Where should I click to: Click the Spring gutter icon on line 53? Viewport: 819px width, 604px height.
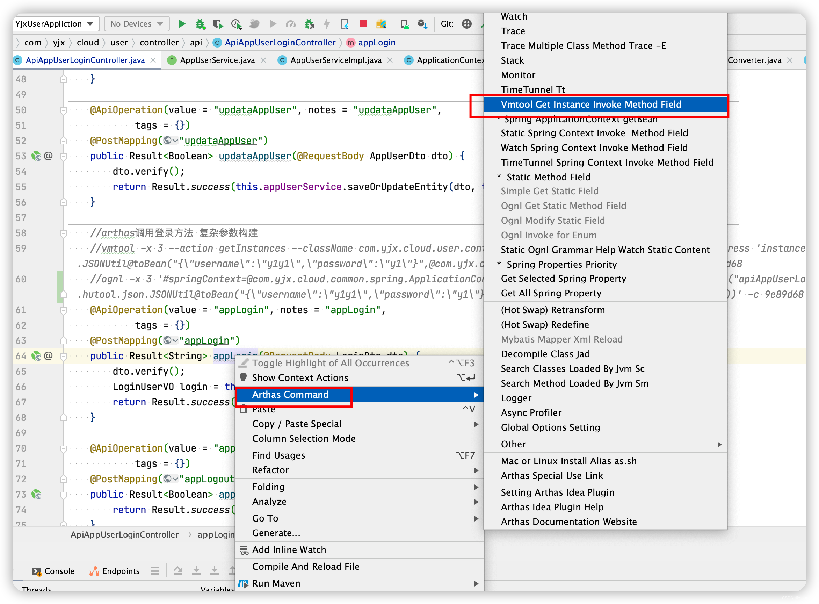(x=36, y=156)
